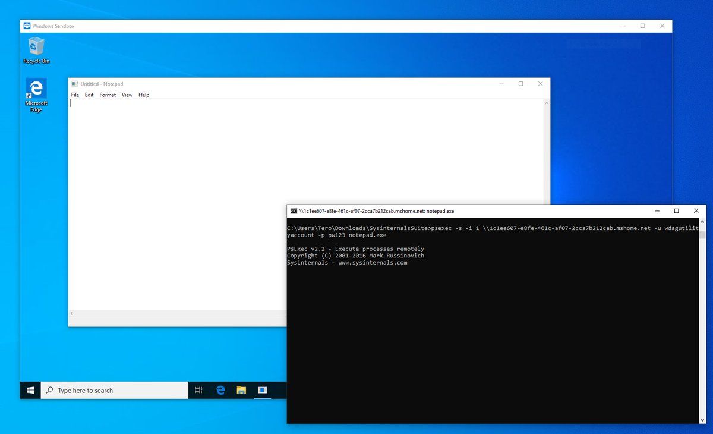
Task: Click 'Copyright (C) 2001-2016 Mark Russinovich' text
Action: tap(355, 256)
